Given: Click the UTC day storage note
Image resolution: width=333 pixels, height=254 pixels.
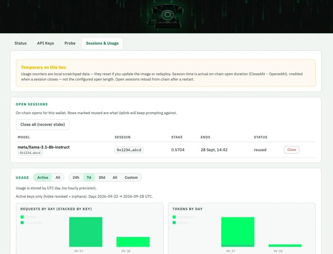Looking at the screenshot, I should pos(56,188).
